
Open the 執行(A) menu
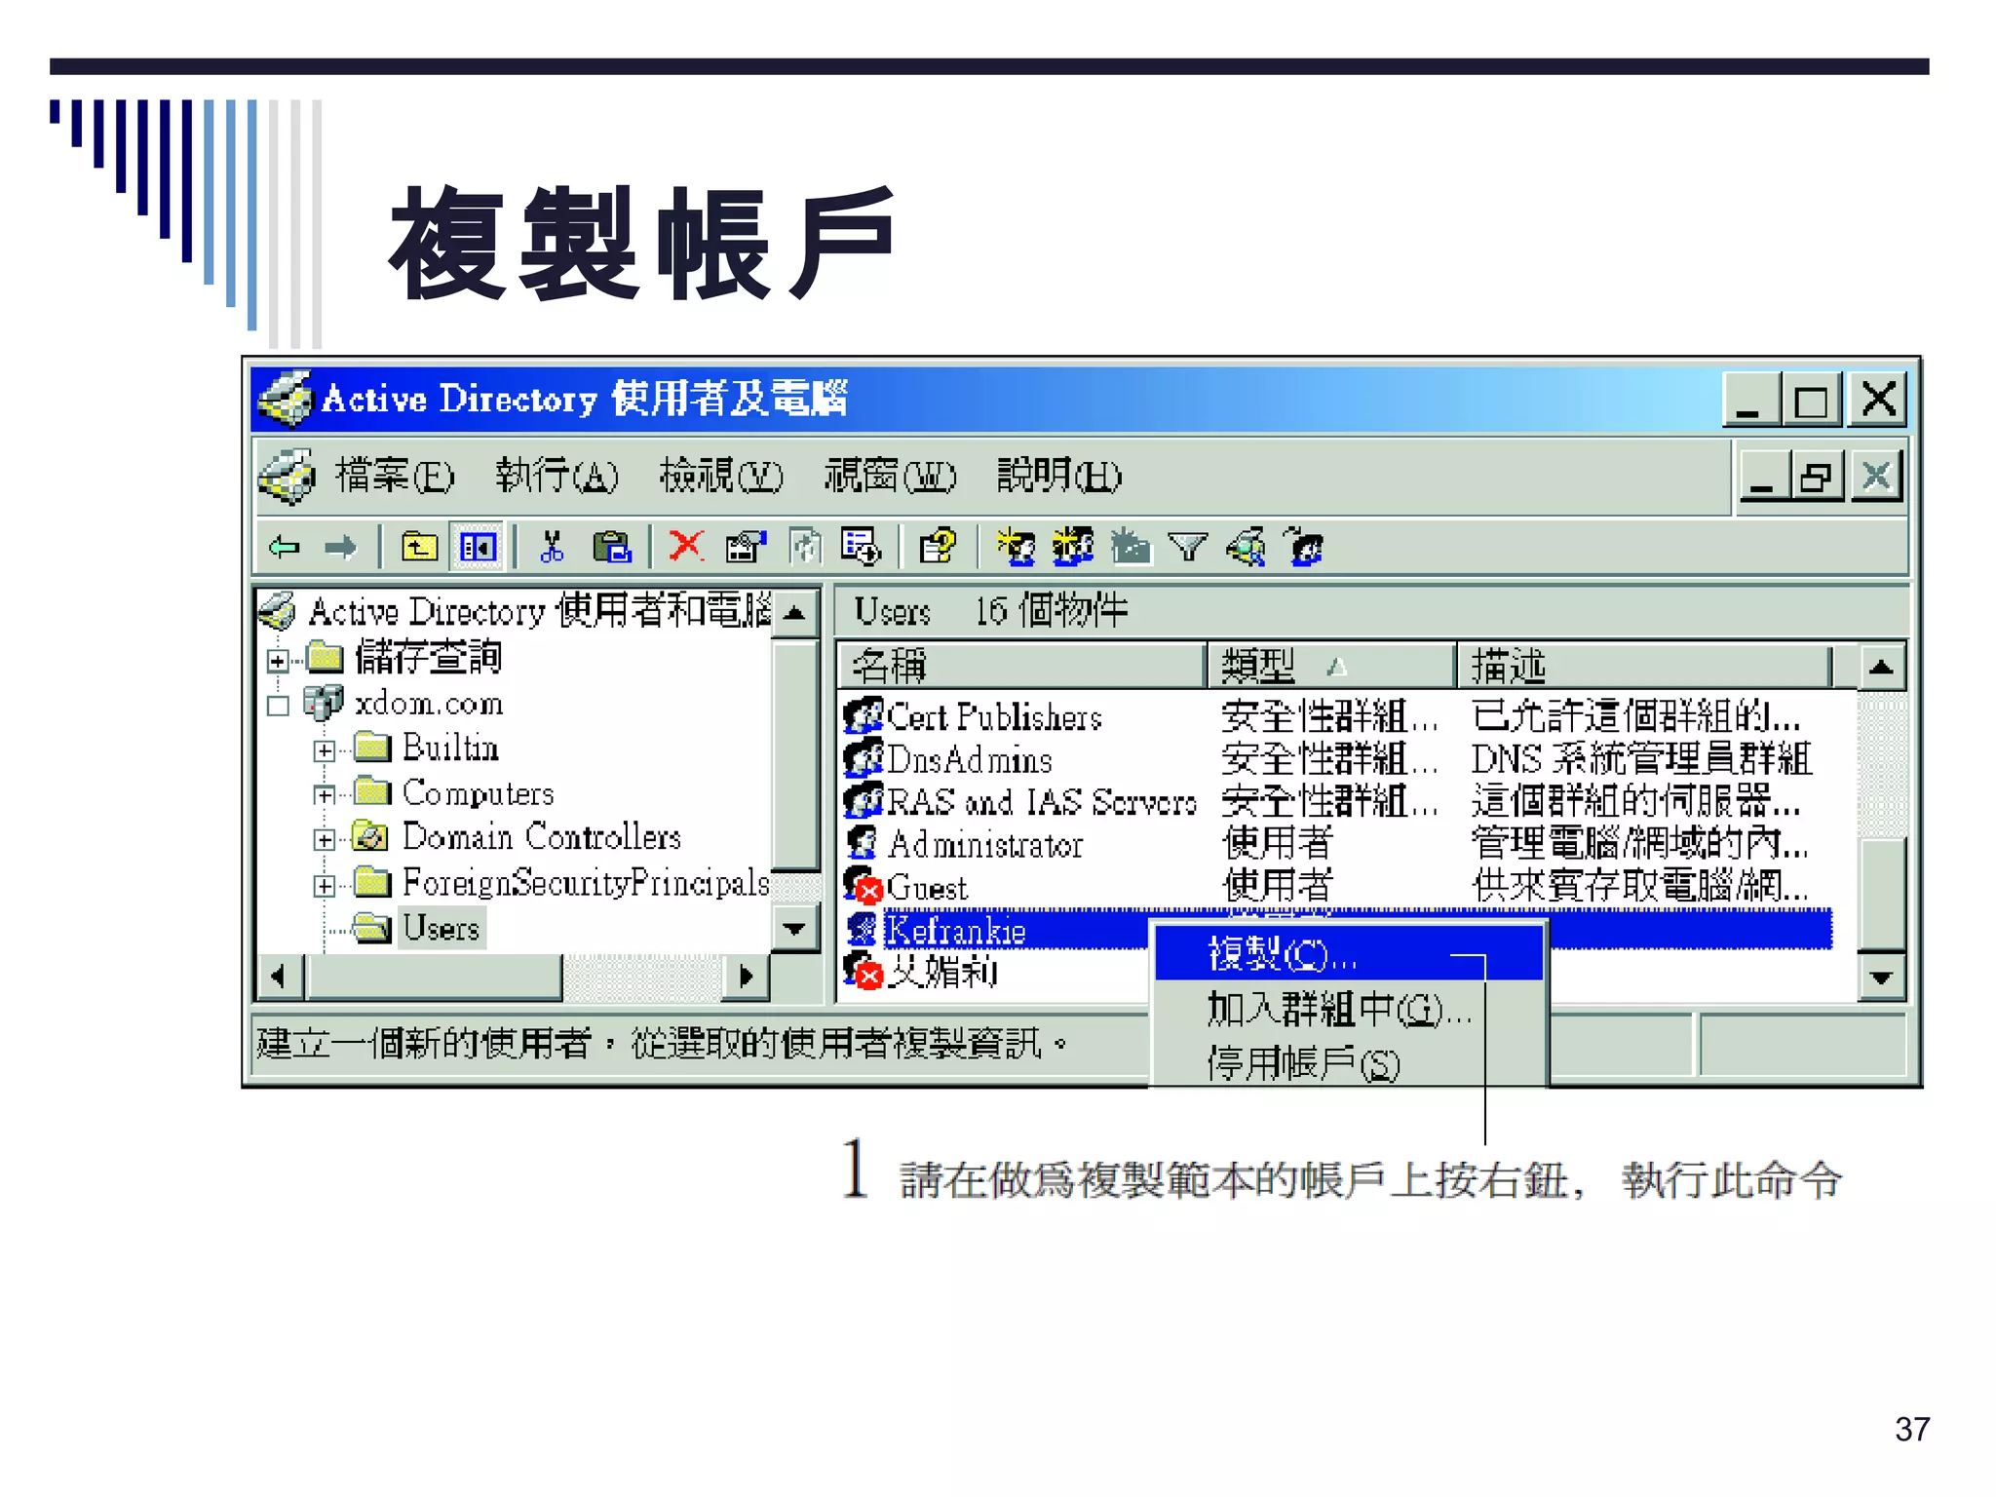557,476
